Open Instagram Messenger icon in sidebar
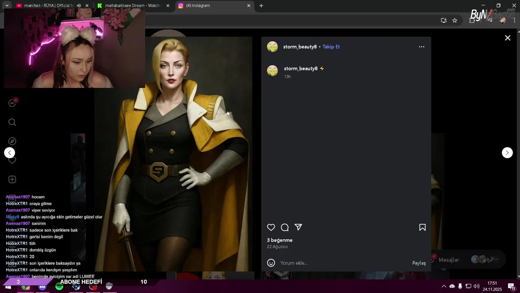Image resolution: width=520 pixels, height=293 pixels. click(x=12, y=103)
